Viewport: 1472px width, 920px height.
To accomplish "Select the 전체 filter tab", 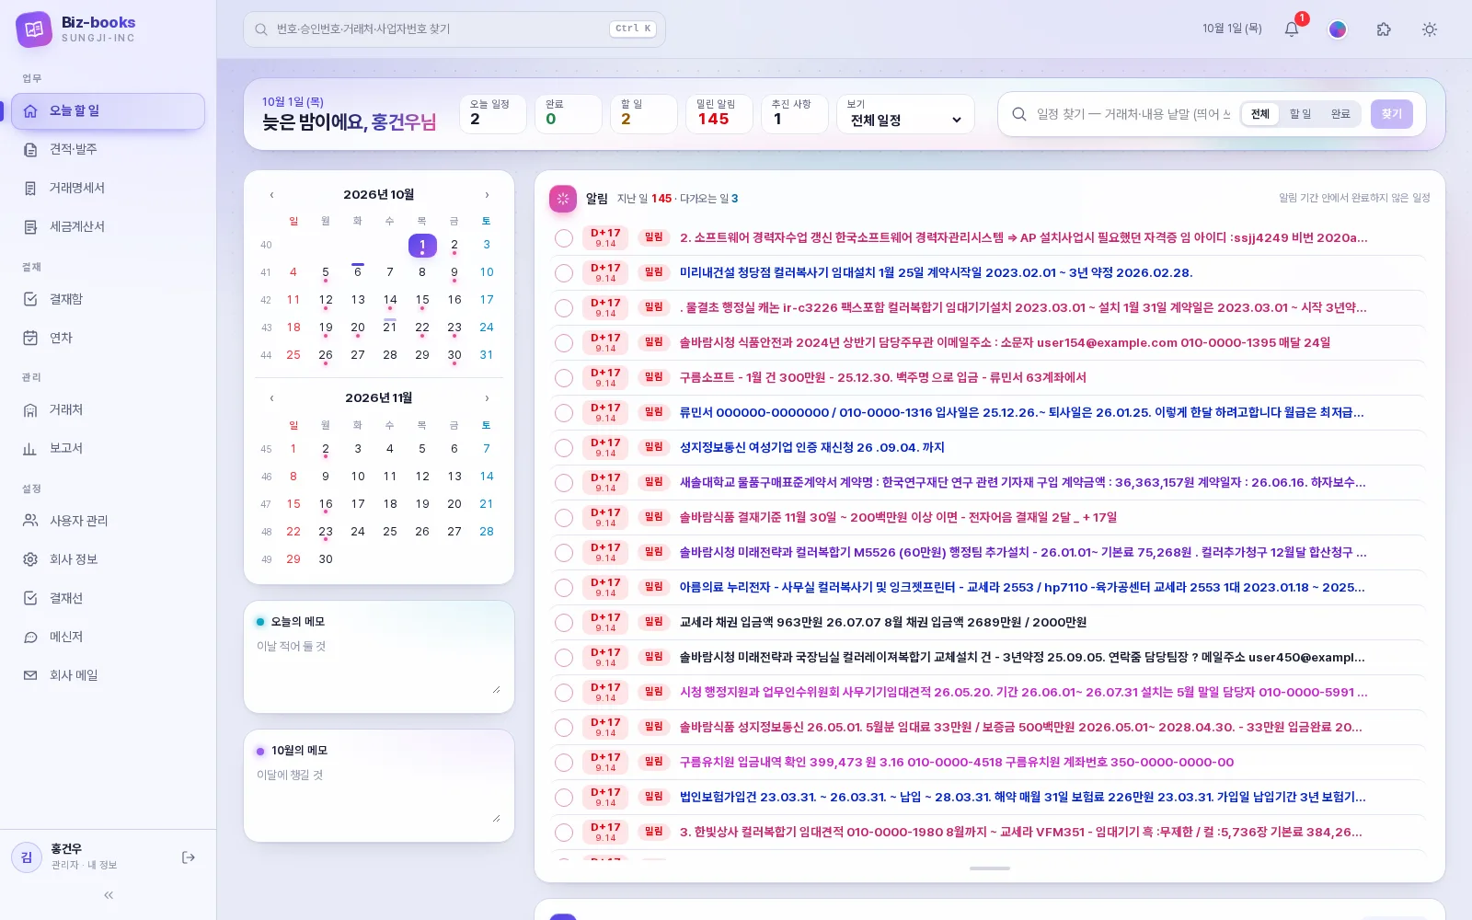I will click(x=1259, y=114).
